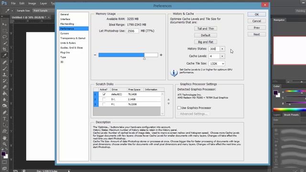Select the Blur tool

(x=4, y=100)
